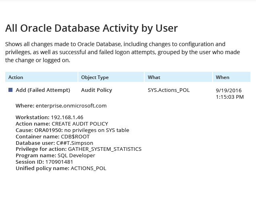Screen dimensions: 256x205
Task: Click the Unified policy name ACTIONS_POL line
Action: 61,168
